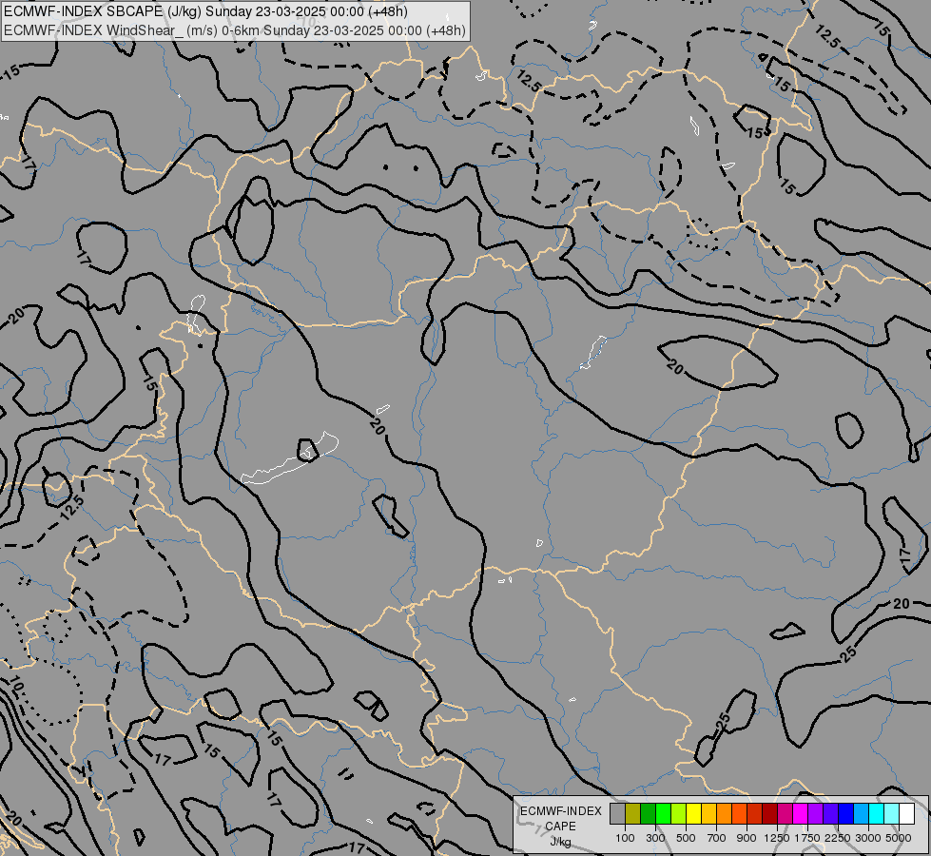Pick the white swatch ending the legend

pyautogui.click(x=906, y=813)
